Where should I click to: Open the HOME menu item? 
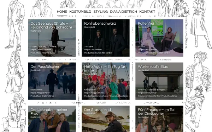point(62,12)
